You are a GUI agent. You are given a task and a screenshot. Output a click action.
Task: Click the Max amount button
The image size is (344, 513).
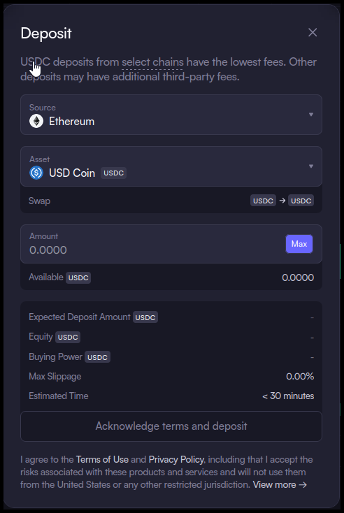click(299, 244)
